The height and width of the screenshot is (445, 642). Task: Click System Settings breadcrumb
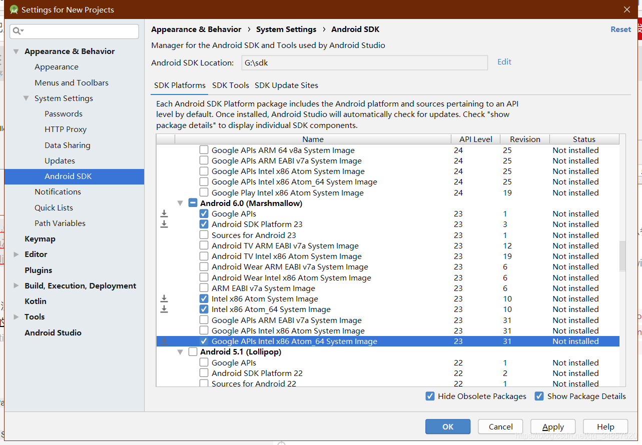286,29
